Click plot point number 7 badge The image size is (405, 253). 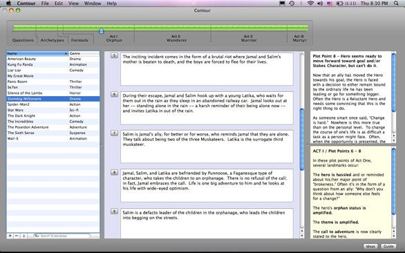click(x=115, y=133)
